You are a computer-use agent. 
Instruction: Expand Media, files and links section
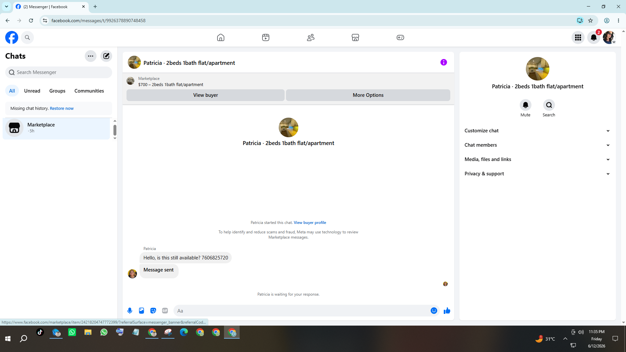tap(537, 159)
